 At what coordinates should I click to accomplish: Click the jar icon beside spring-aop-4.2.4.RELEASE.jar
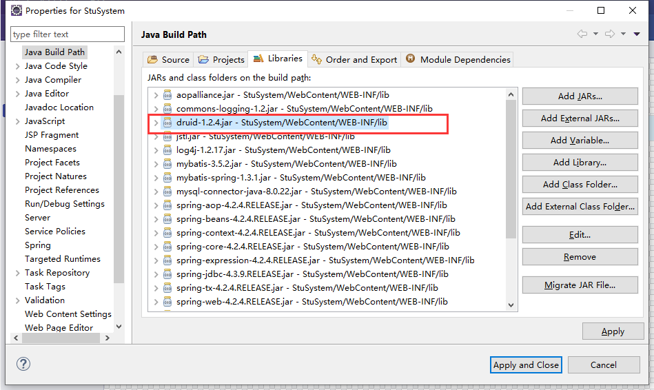tap(167, 205)
